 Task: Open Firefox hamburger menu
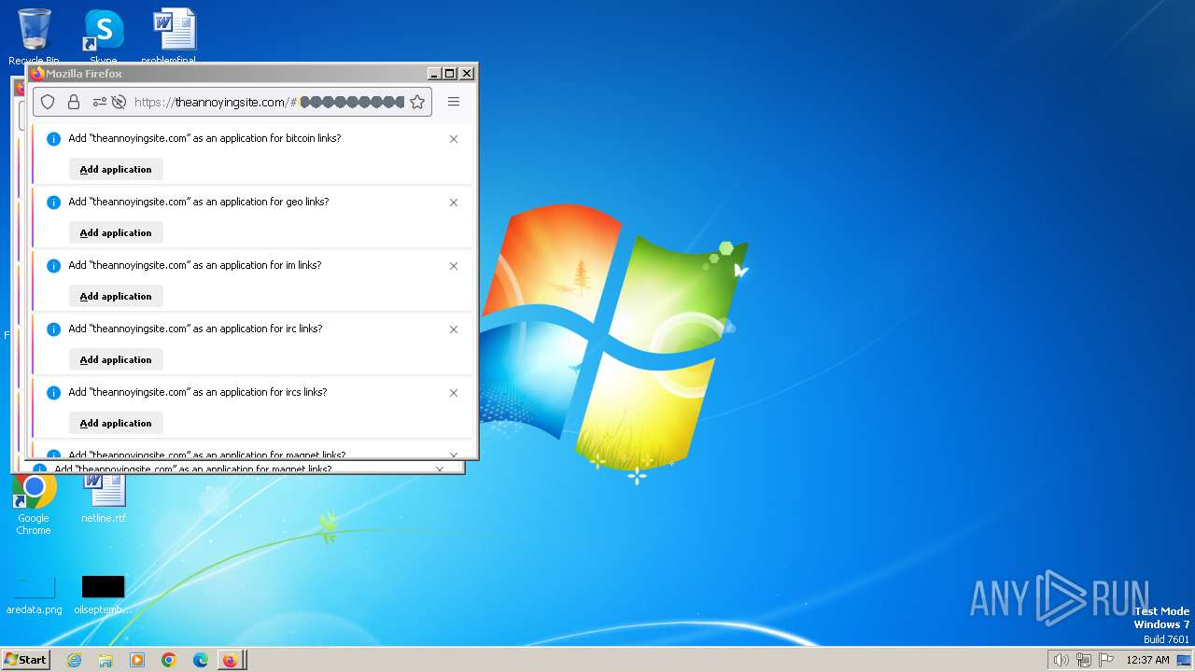point(454,102)
